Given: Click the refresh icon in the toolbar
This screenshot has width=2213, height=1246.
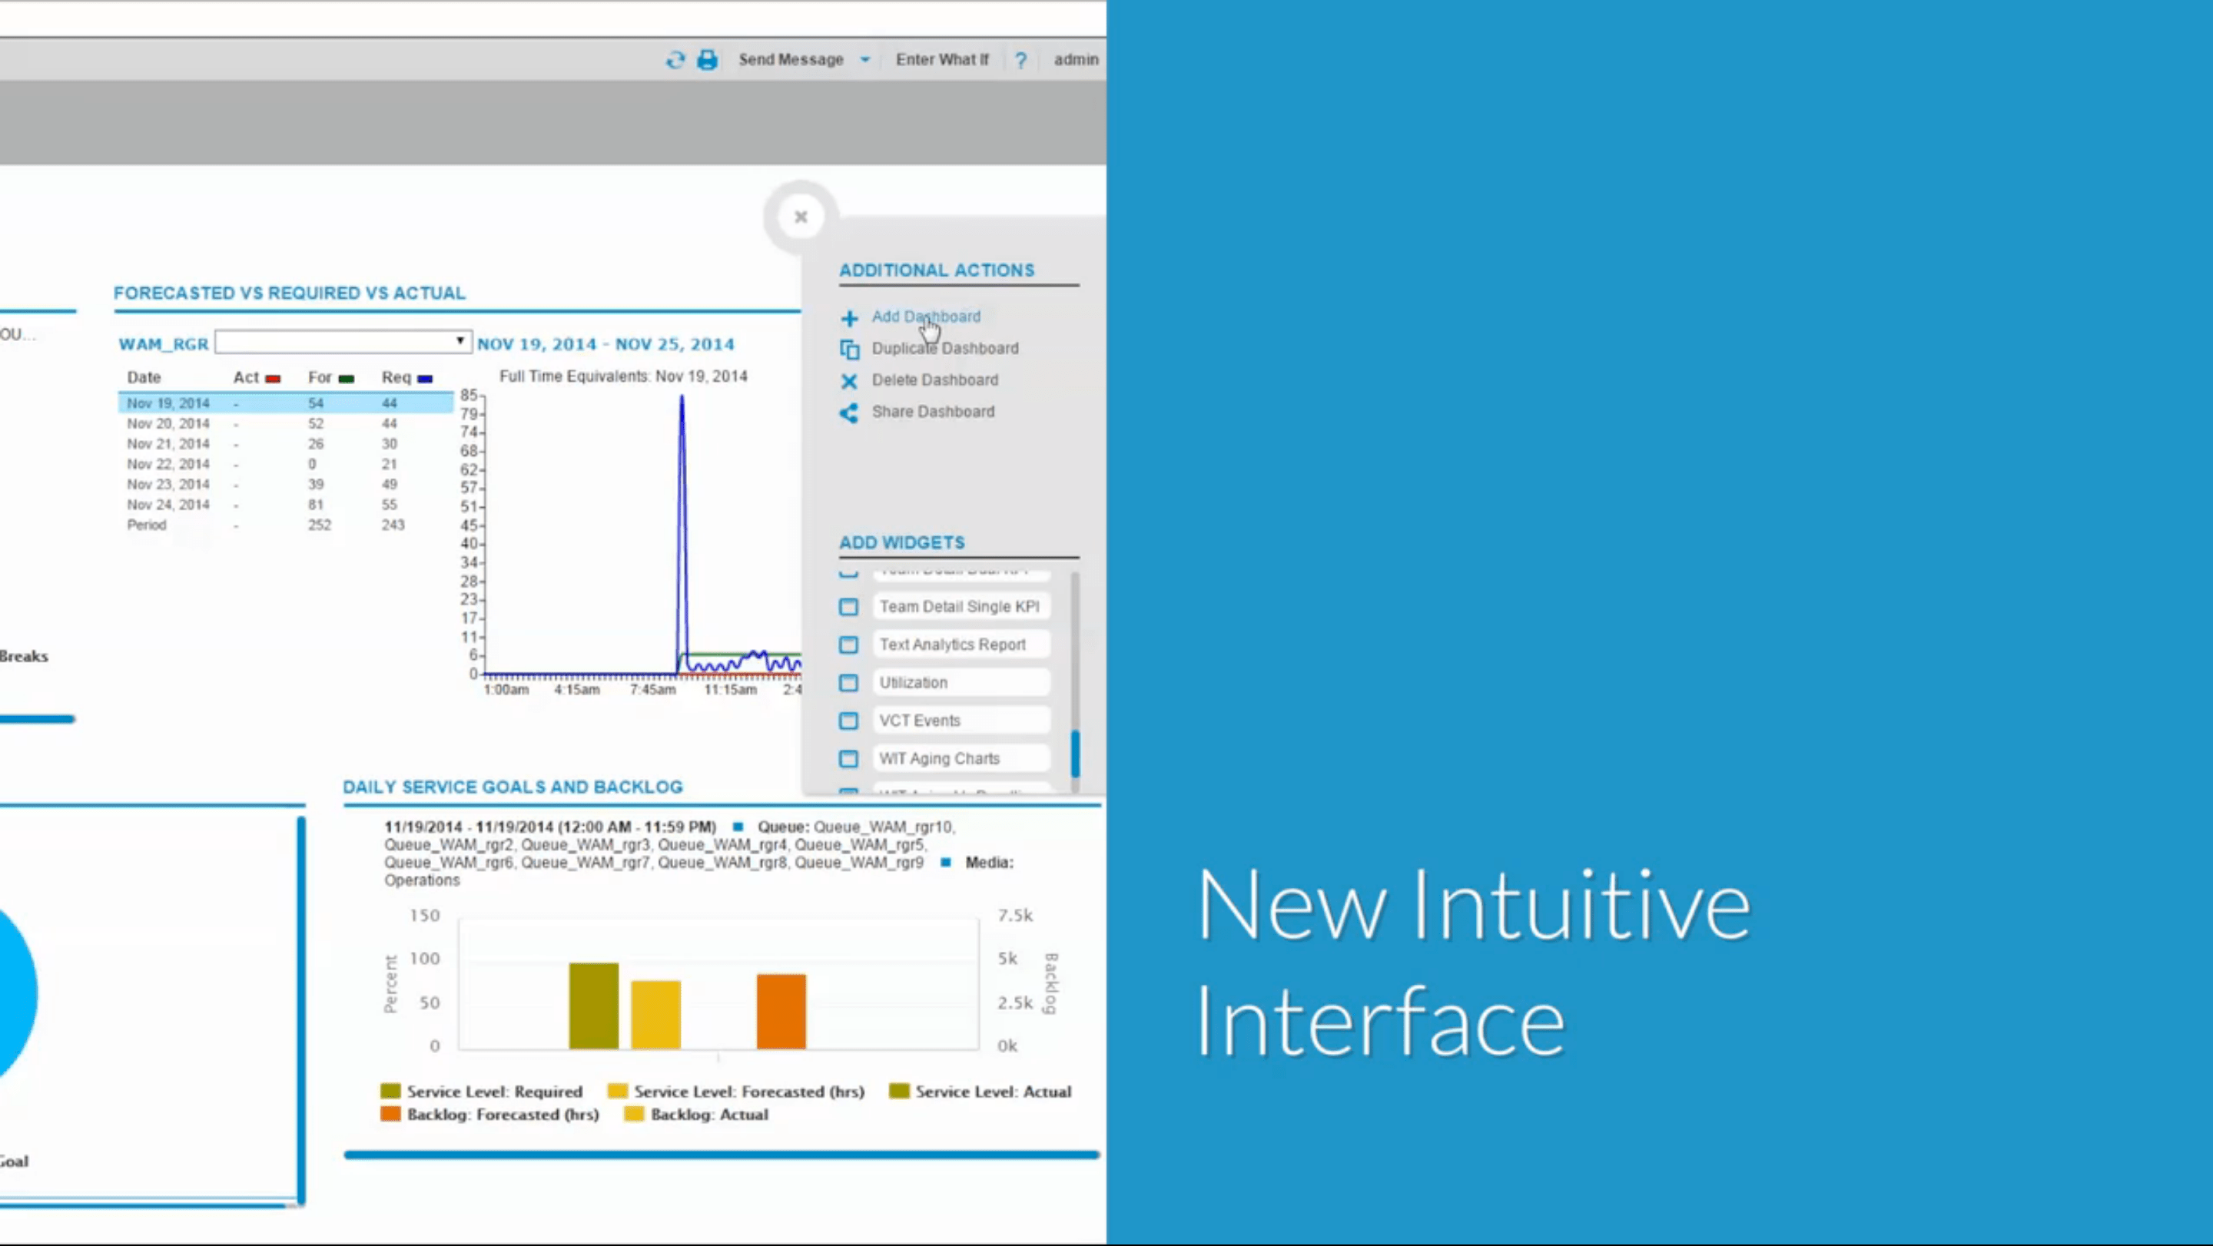Looking at the screenshot, I should tap(675, 59).
